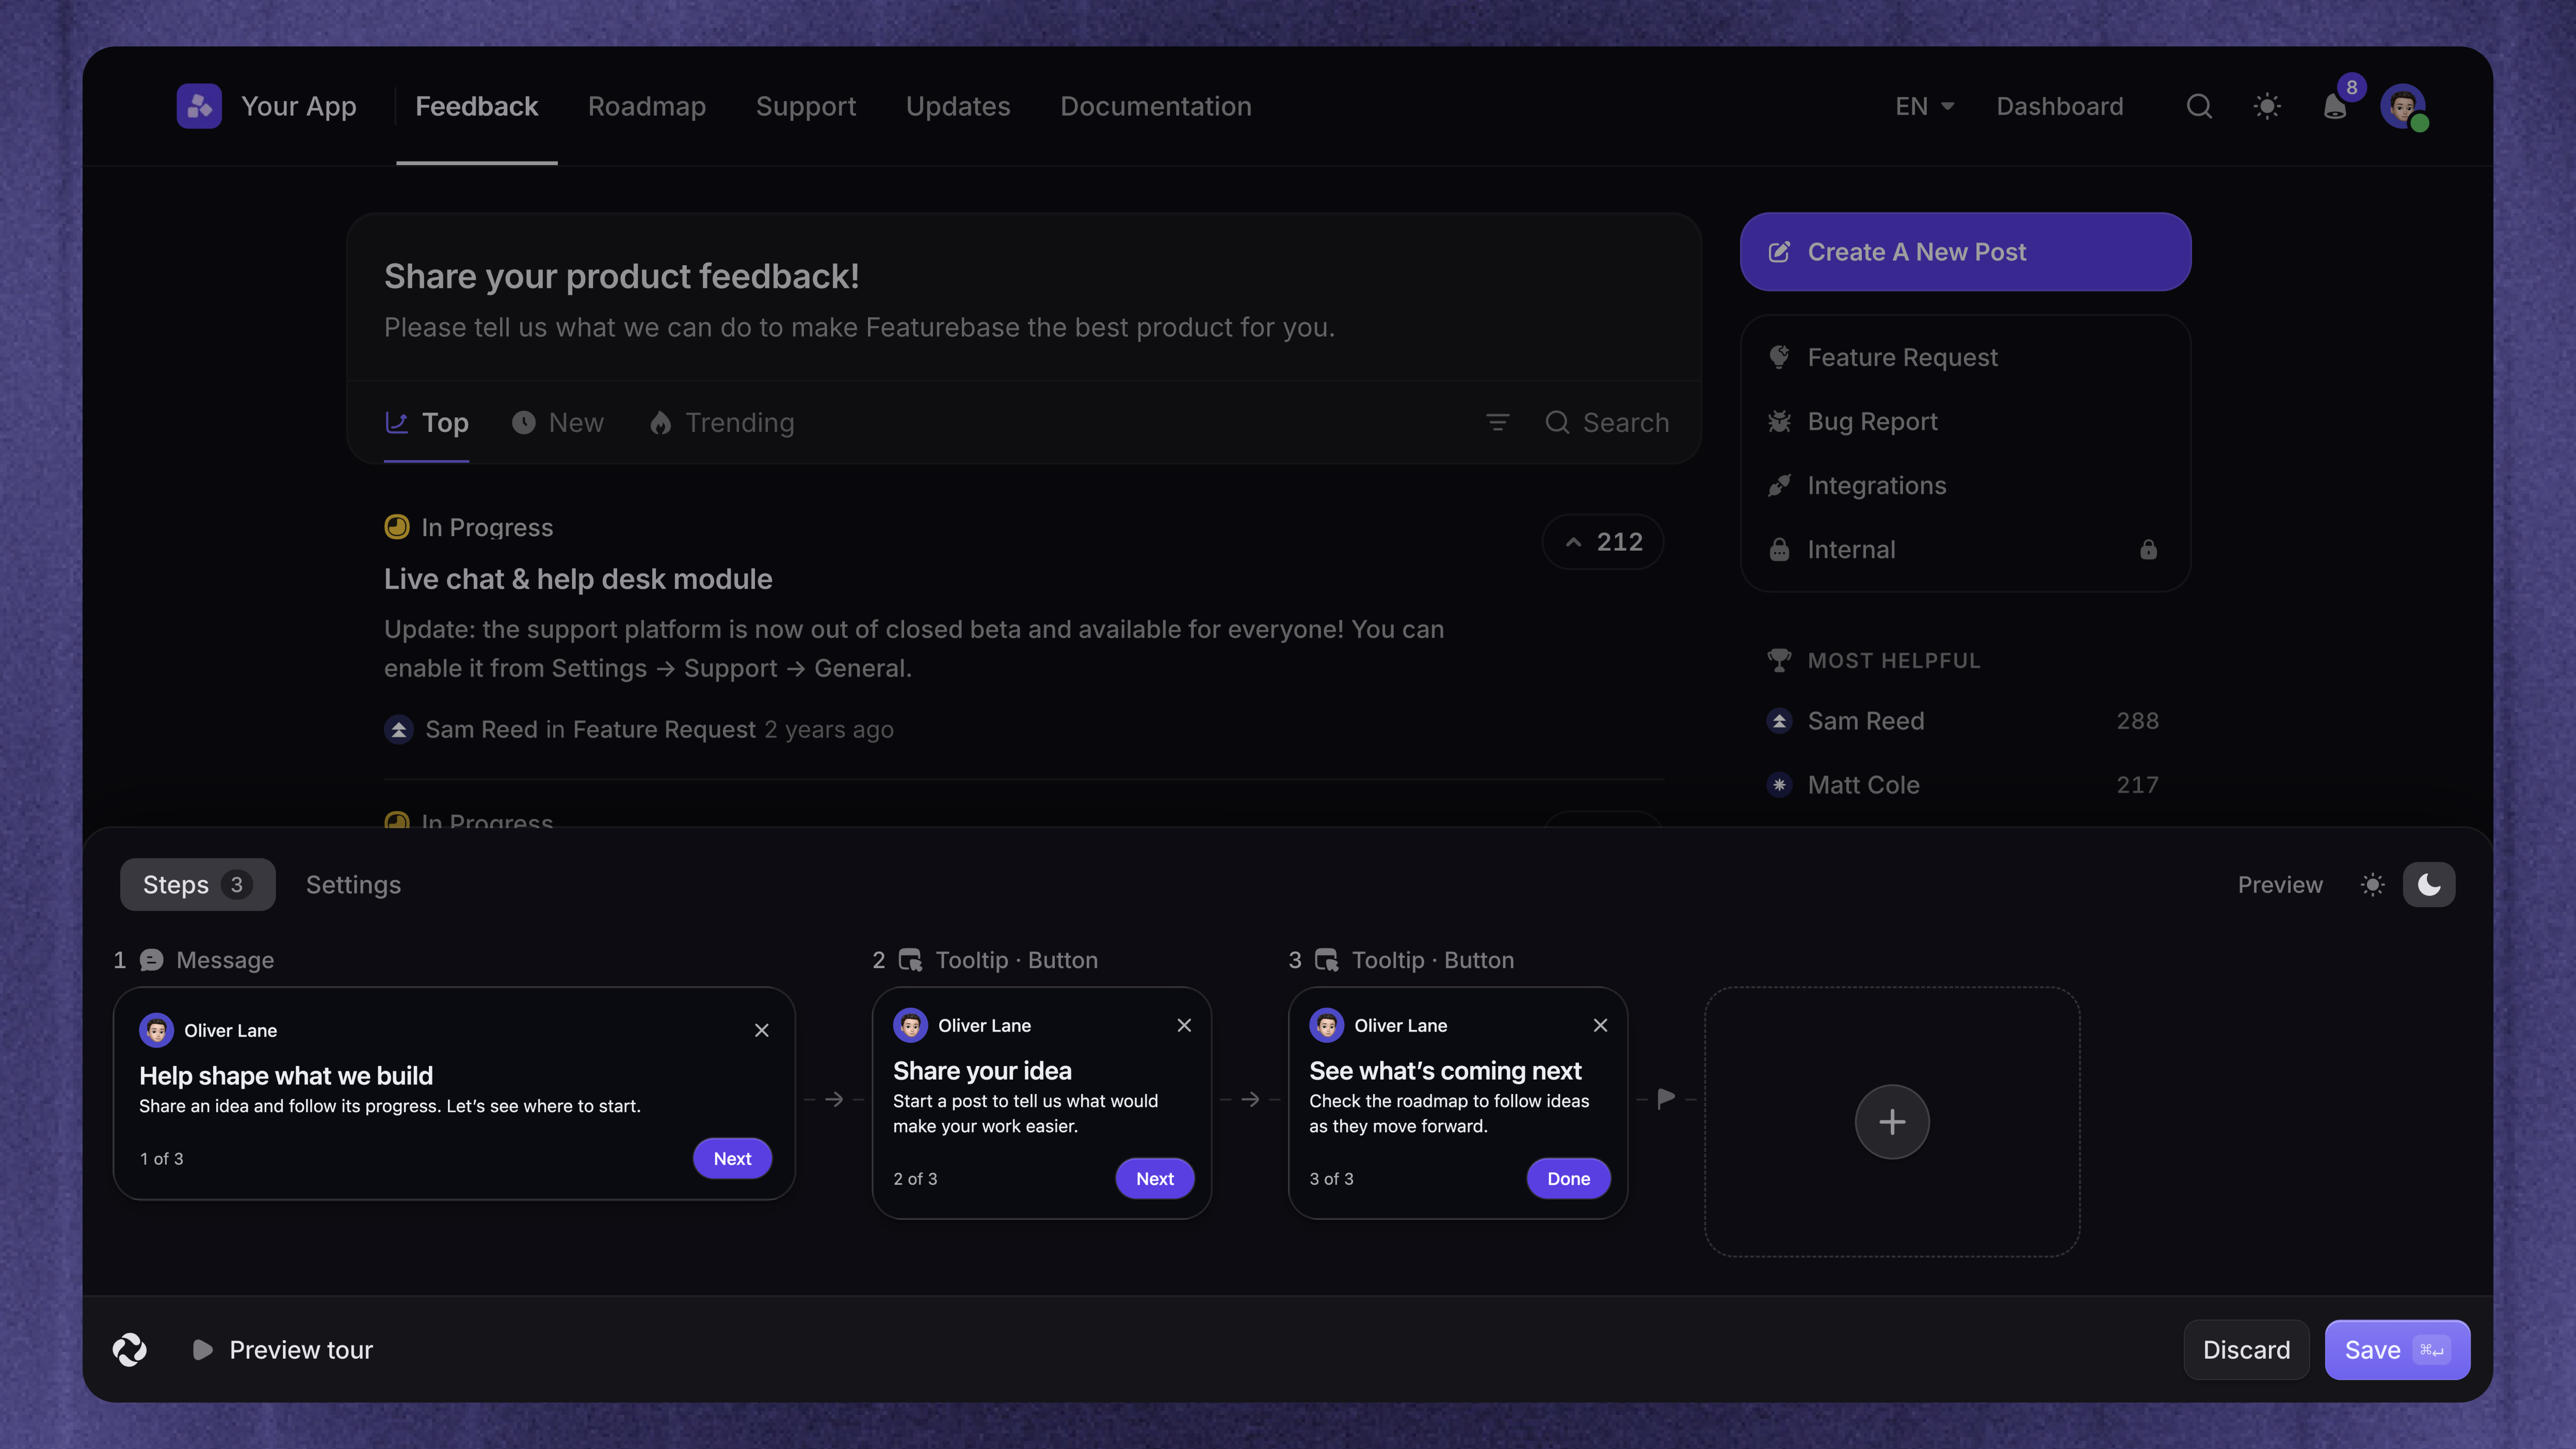Screen dimensions: 2576x1449
Task: Open the post filter icon next to Search
Action: pos(1497,423)
